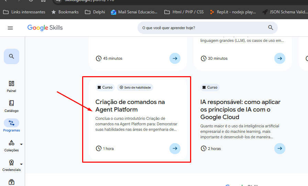308x186 pixels.
Task: Open Coleções in the sidebar
Action: 11,146
